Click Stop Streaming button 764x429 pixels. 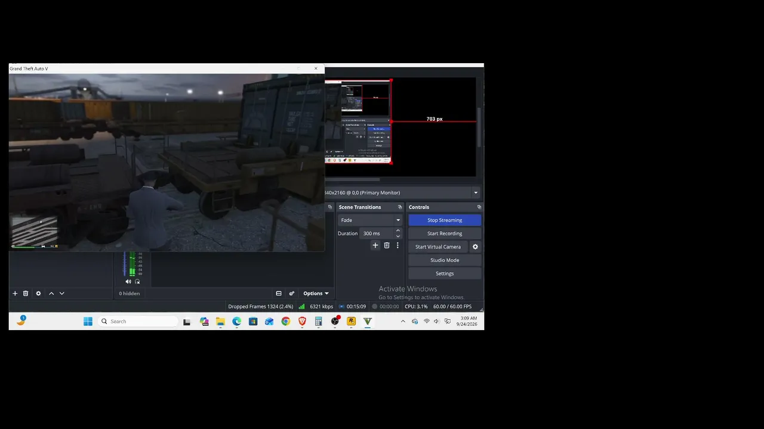[445, 220]
